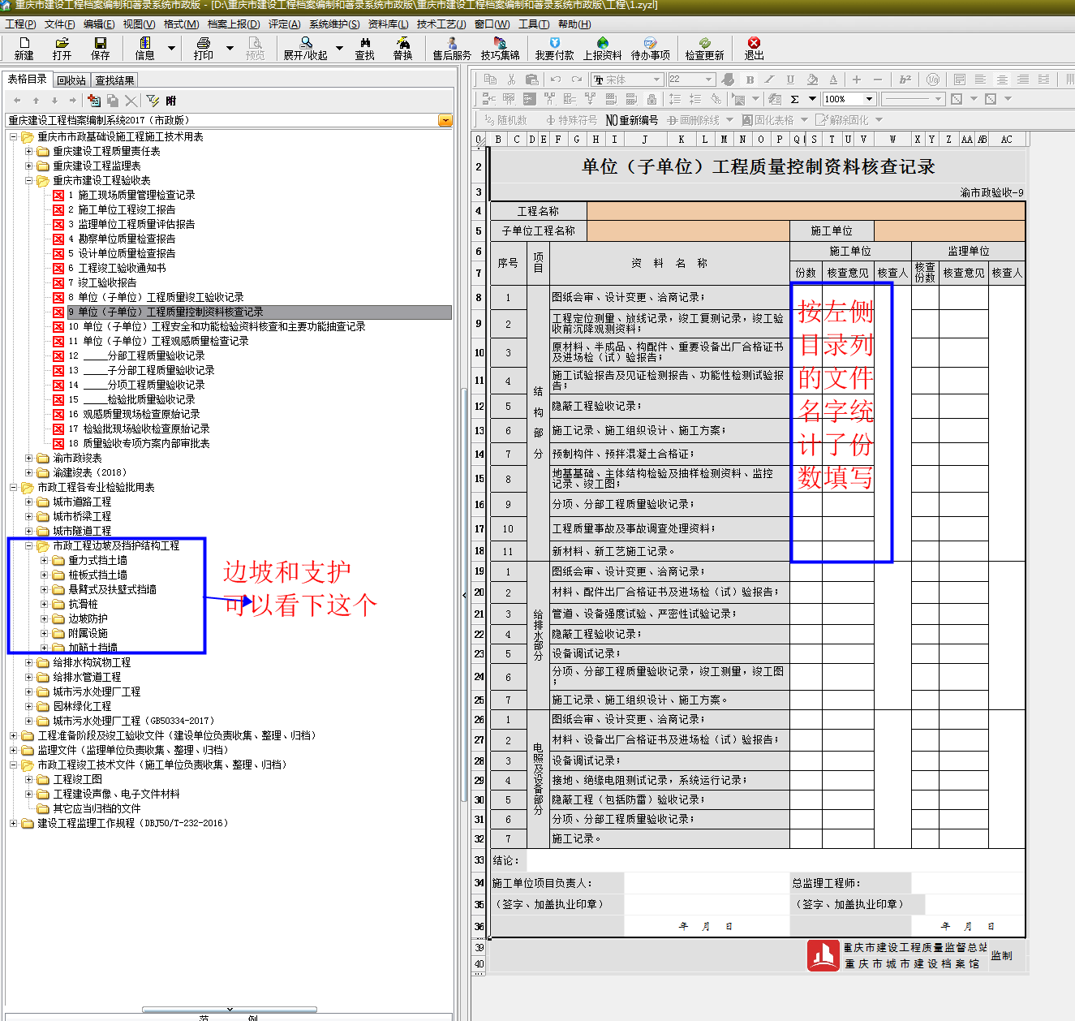
Task: Click the Redo arrow icon
Action: [x=577, y=79]
